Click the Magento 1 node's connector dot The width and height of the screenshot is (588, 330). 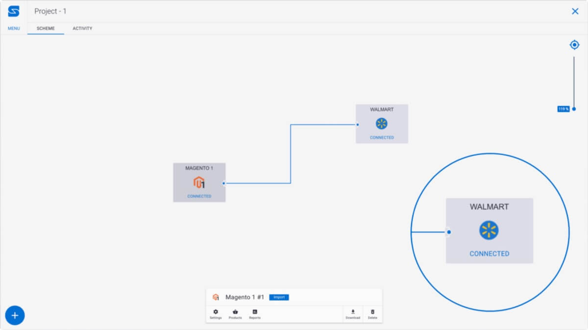tap(224, 183)
